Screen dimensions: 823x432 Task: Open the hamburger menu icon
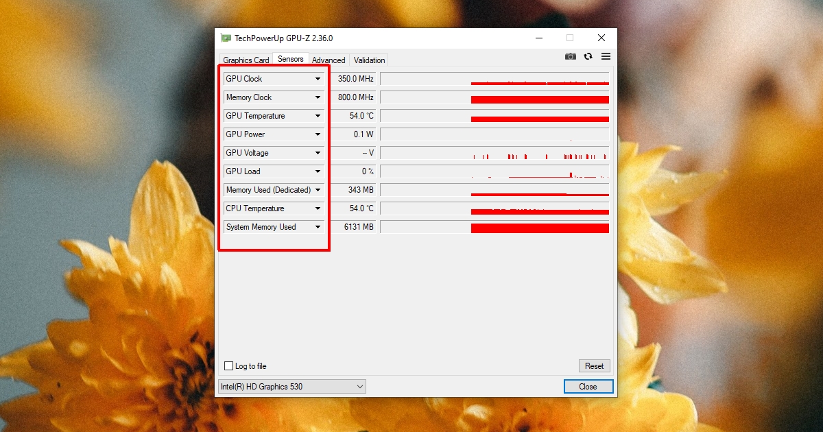(x=606, y=56)
